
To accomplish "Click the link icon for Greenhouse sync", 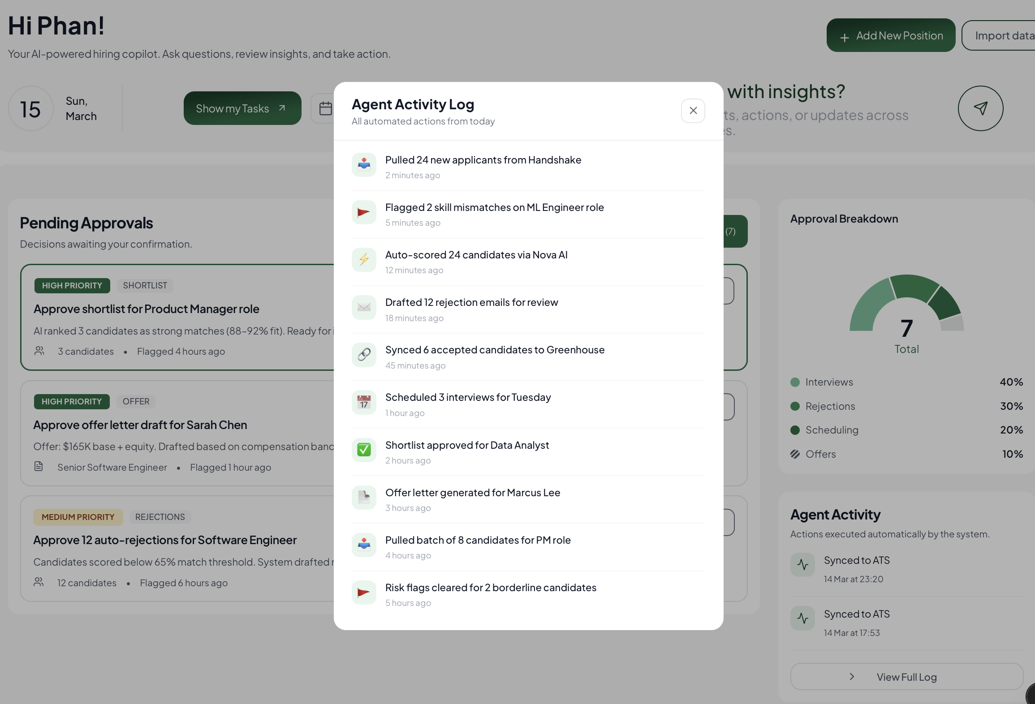I will [364, 355].
